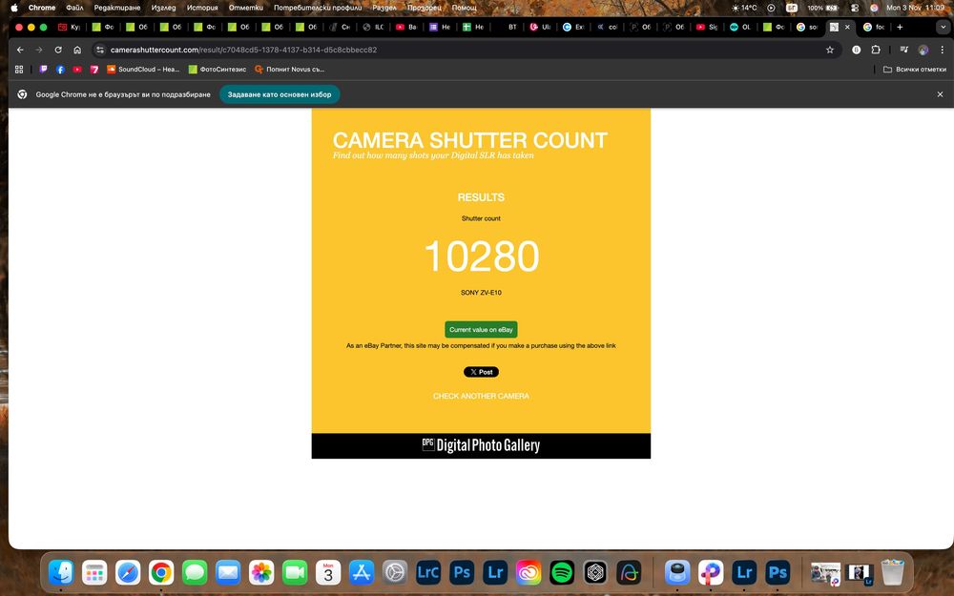Open Photos from the Dock
954x596 pixels.
click(261, 572)
